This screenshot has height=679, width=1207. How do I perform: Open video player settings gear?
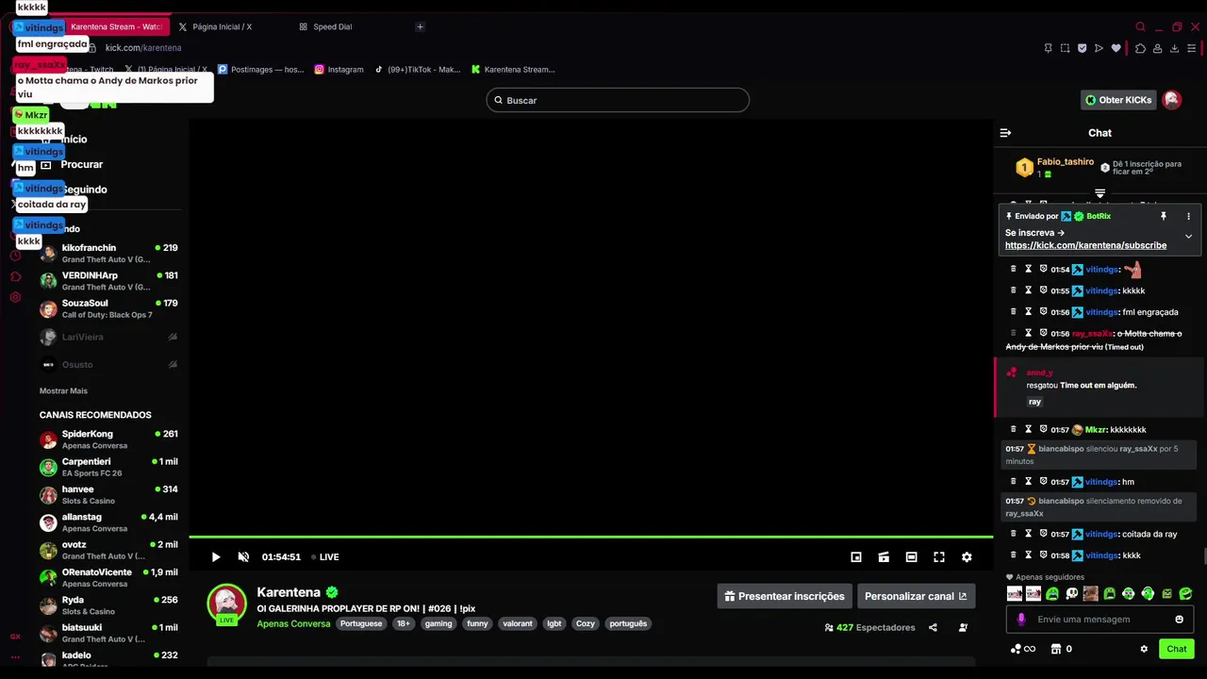967,557
